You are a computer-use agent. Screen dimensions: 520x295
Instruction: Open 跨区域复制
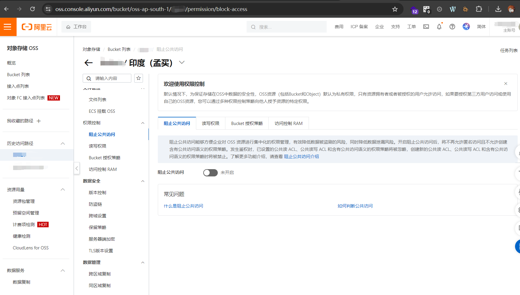(100, 274)
